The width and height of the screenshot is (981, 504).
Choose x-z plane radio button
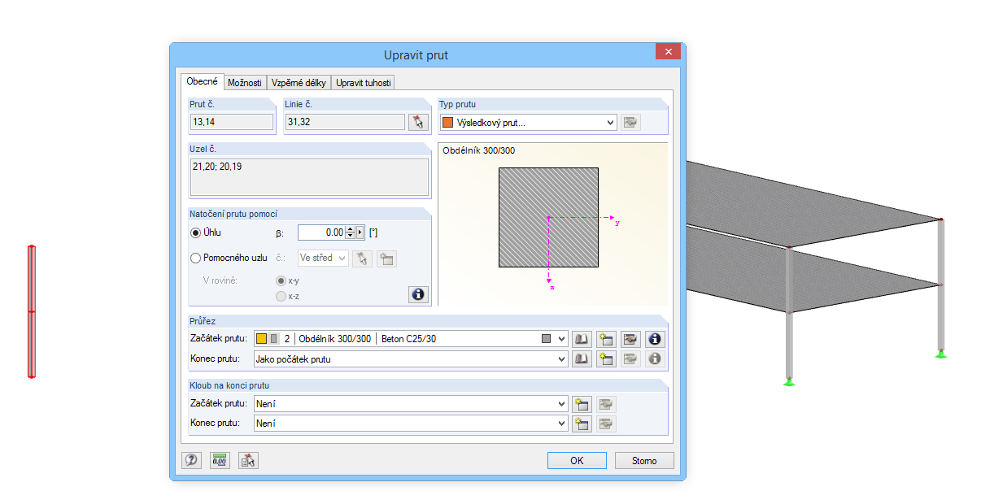[x=281, y=297]
